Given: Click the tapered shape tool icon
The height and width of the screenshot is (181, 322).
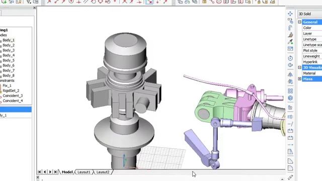Looking at the screenshot, I should point(290,152).
